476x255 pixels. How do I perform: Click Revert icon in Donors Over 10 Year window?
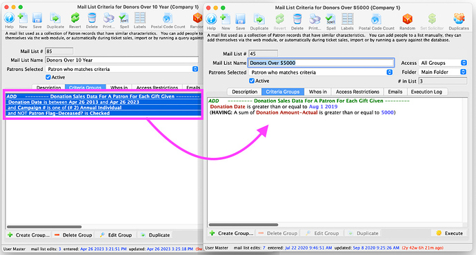point(75,18)
